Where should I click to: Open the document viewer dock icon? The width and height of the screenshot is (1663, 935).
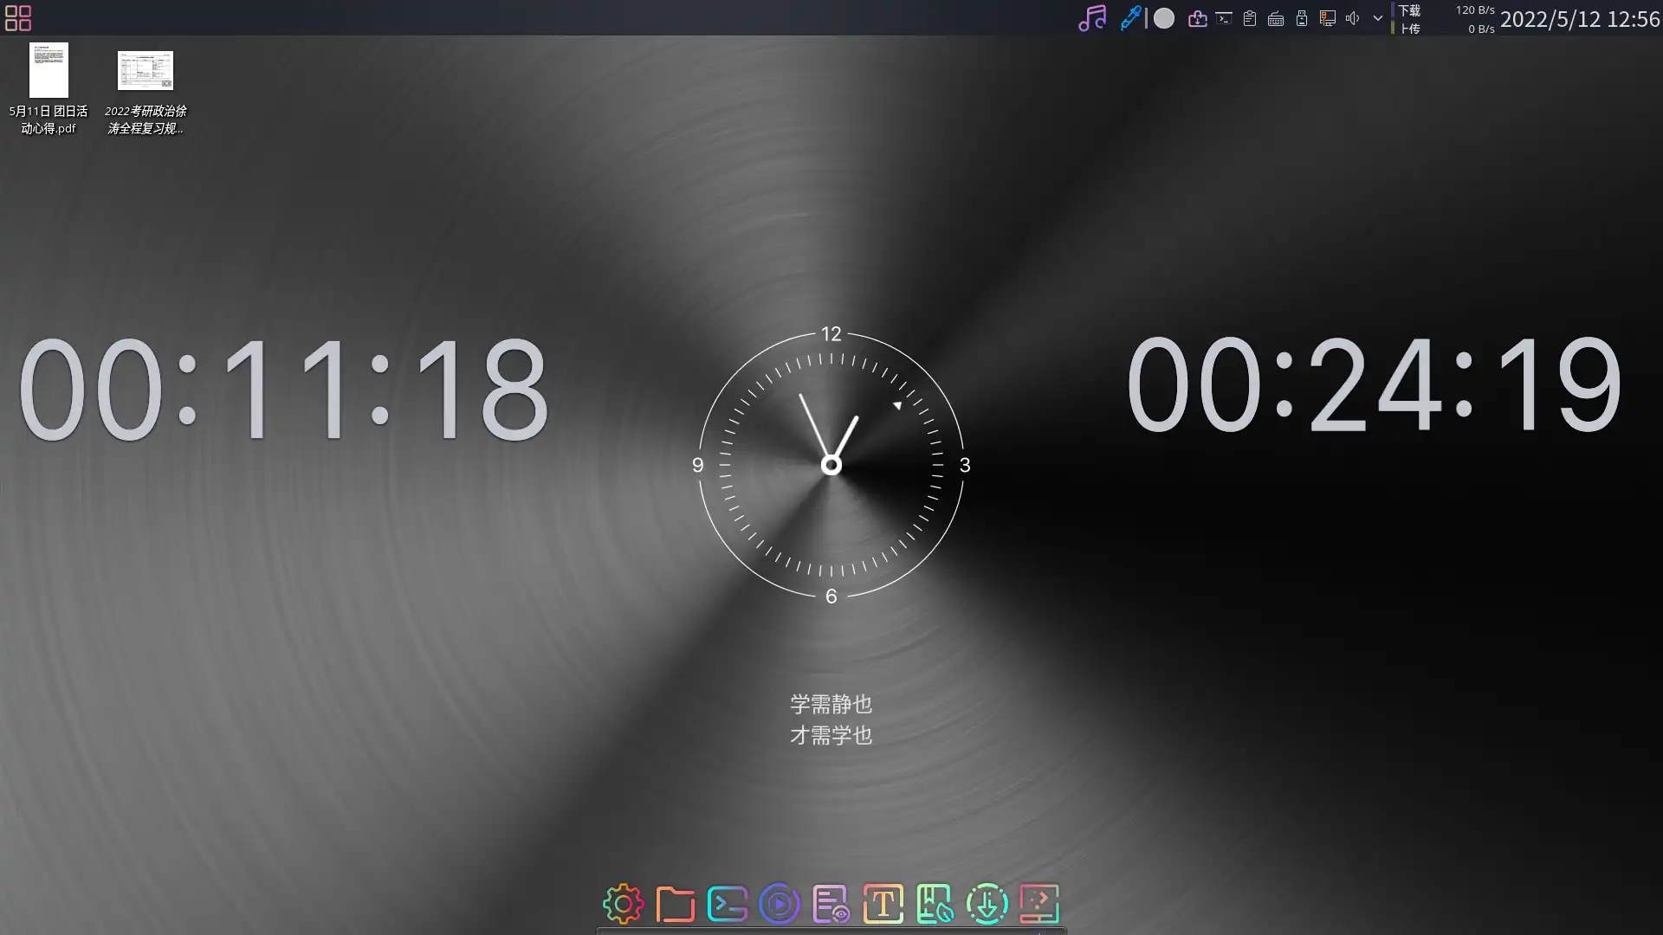[x=831, y=904]
